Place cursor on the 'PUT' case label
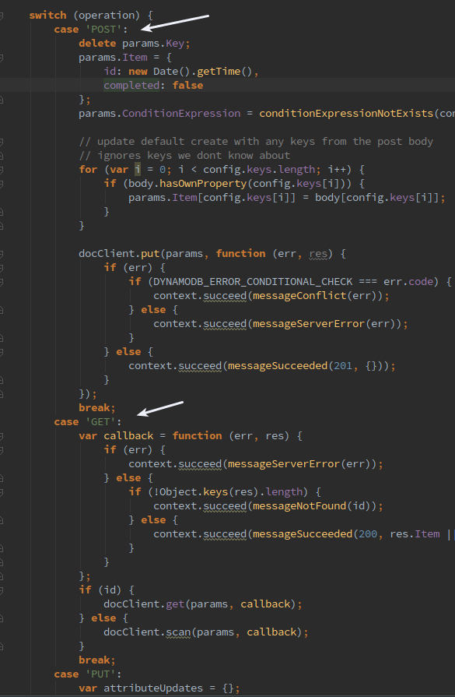 tap(100, 674)
